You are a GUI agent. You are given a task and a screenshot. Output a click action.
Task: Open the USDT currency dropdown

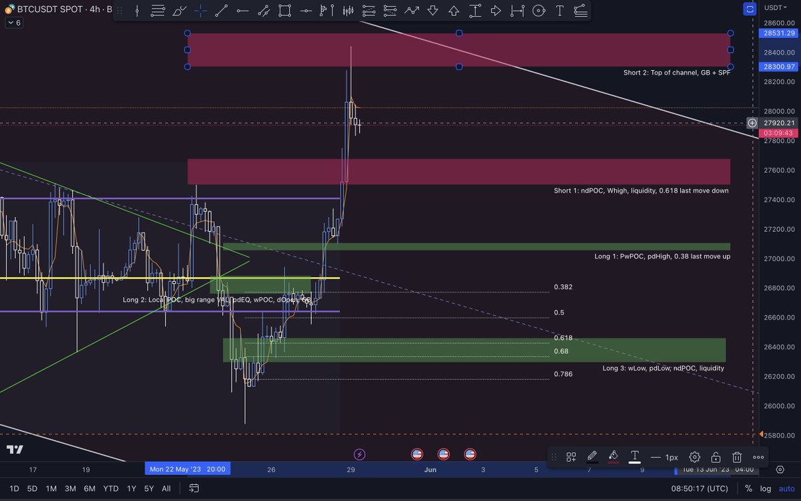point(777,8)
